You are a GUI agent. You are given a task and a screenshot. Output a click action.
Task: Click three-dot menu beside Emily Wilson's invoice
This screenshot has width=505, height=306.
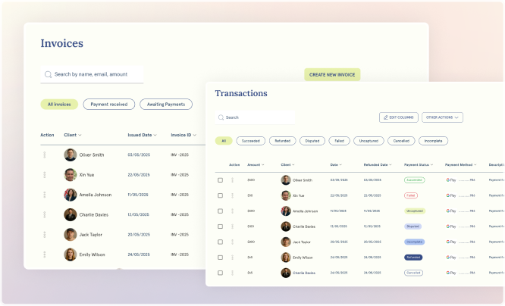point(45,254)
